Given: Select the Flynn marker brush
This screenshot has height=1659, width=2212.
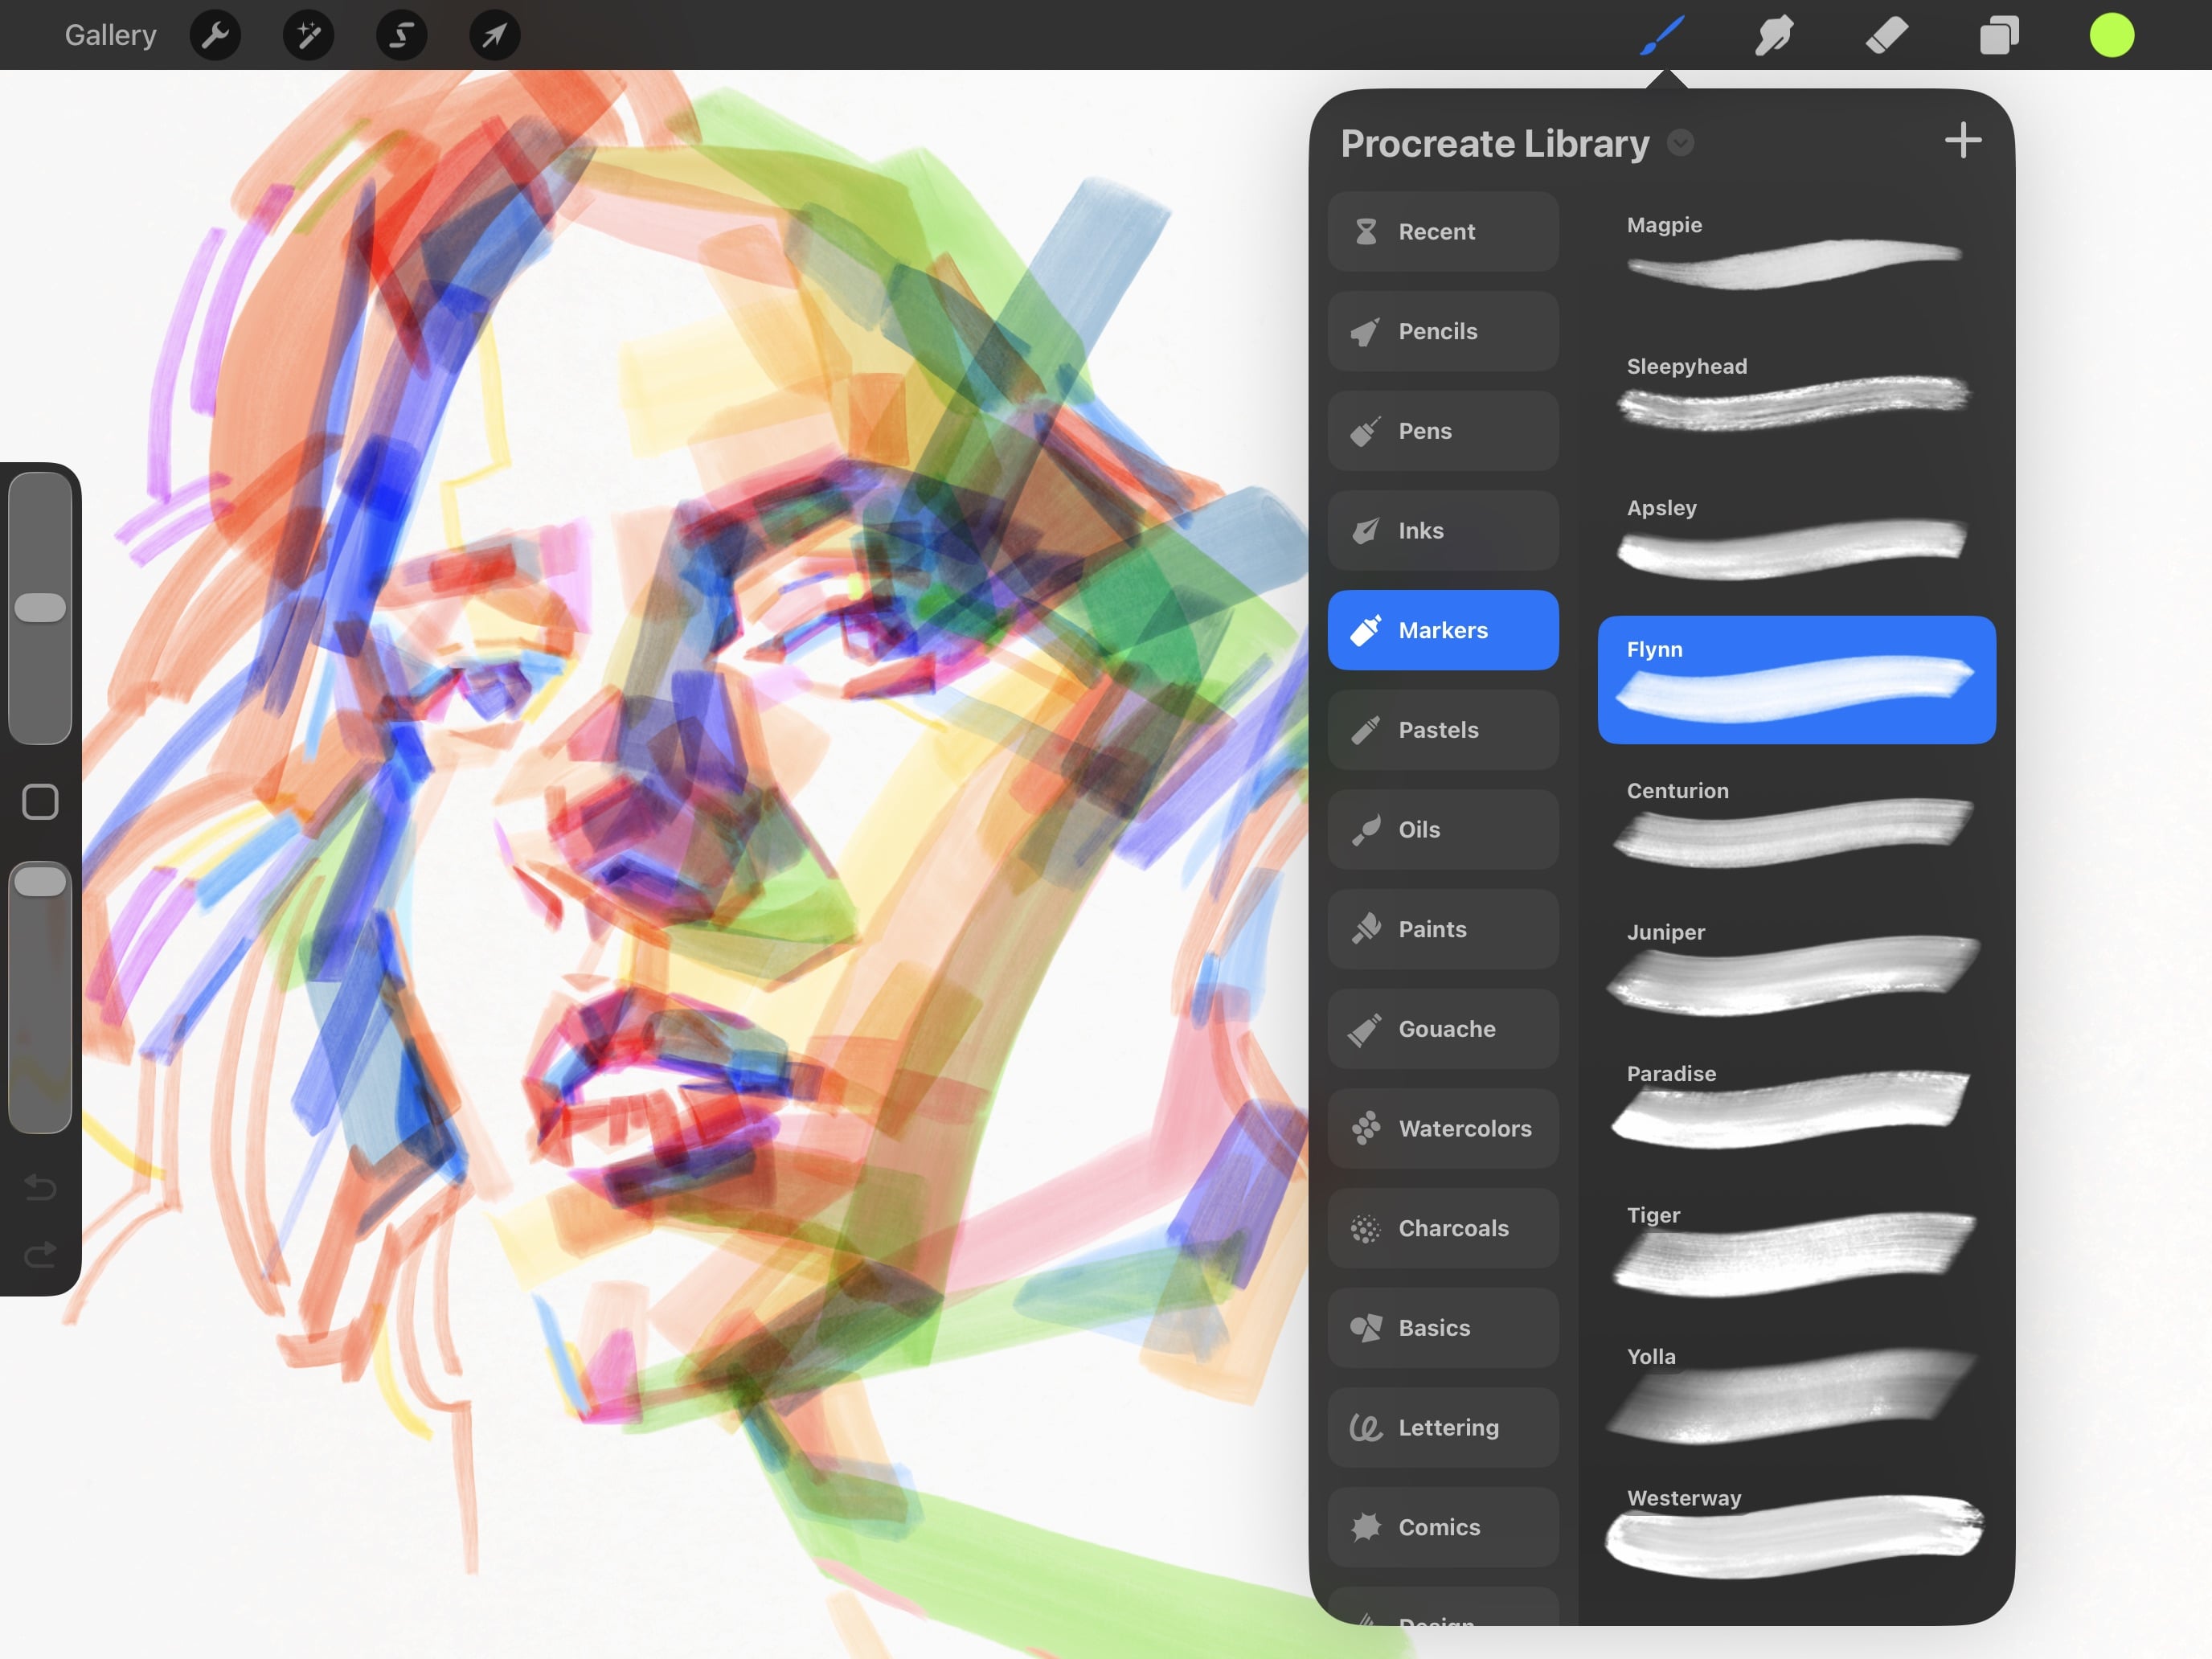Looking at the screenshot, I should tap(1796, 680).
